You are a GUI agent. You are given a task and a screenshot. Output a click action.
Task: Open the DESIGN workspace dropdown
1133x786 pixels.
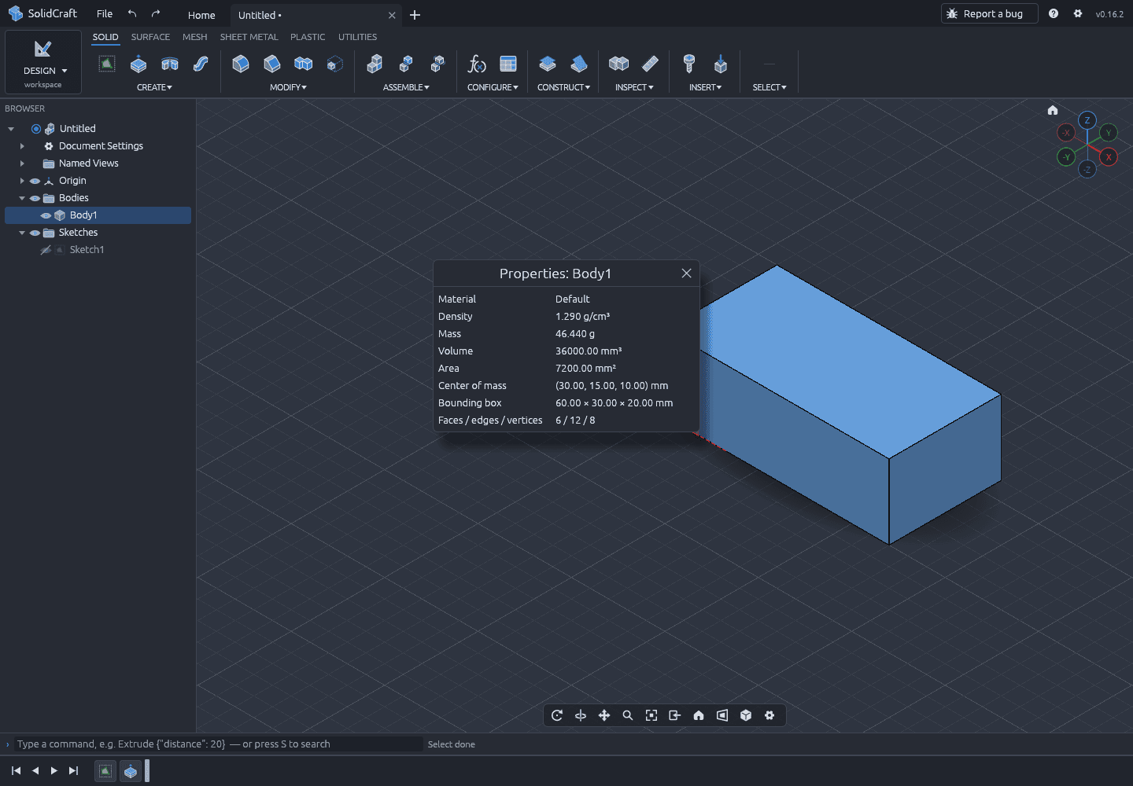(43, 62)
